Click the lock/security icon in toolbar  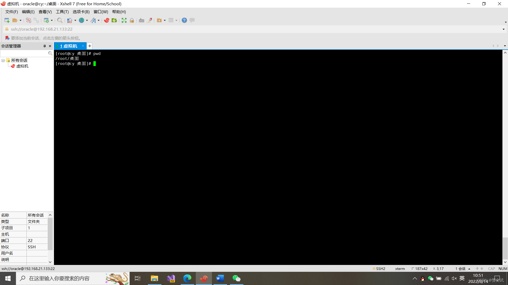click(x=132, y=20)
